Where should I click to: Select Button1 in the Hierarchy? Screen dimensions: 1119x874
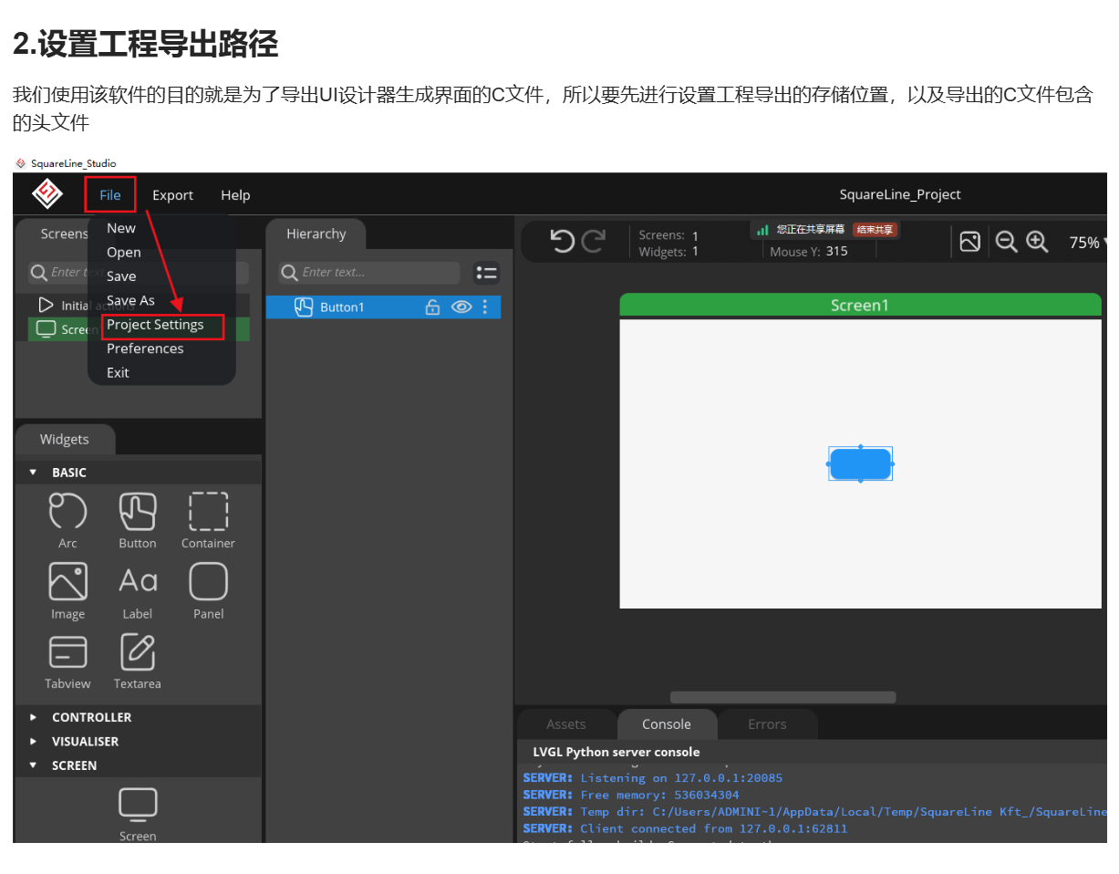(383, 307)
